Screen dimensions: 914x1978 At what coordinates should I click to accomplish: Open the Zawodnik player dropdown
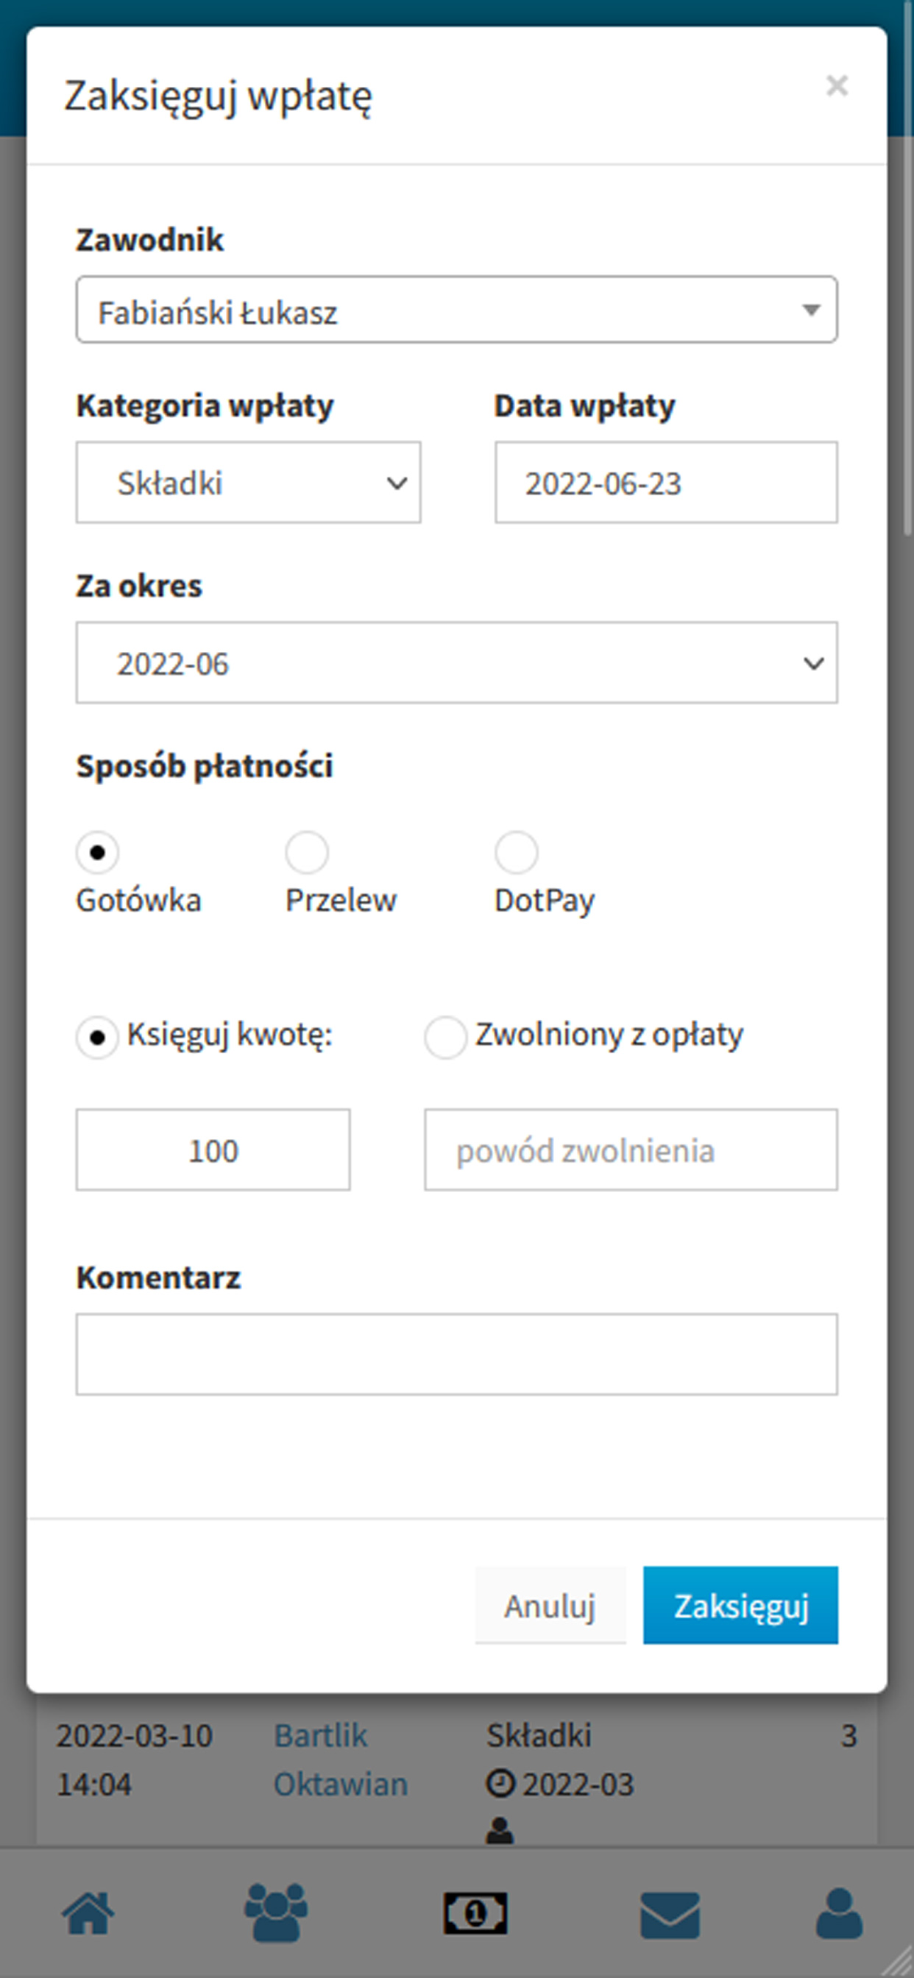pyautogui.click(x=456, y=310)
